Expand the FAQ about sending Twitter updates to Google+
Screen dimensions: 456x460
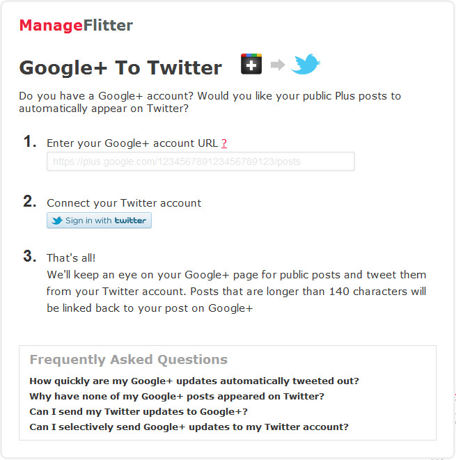tap(139, 411)
